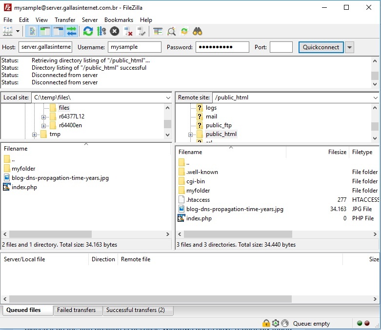Click the Port input field
The image size is (381, 330).
[x=281, y=47]
